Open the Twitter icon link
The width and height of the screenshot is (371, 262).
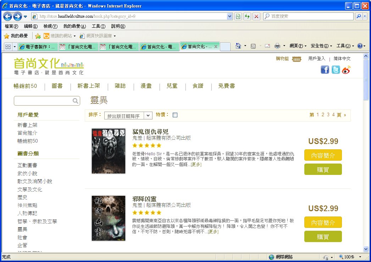(x=336, y=70)
